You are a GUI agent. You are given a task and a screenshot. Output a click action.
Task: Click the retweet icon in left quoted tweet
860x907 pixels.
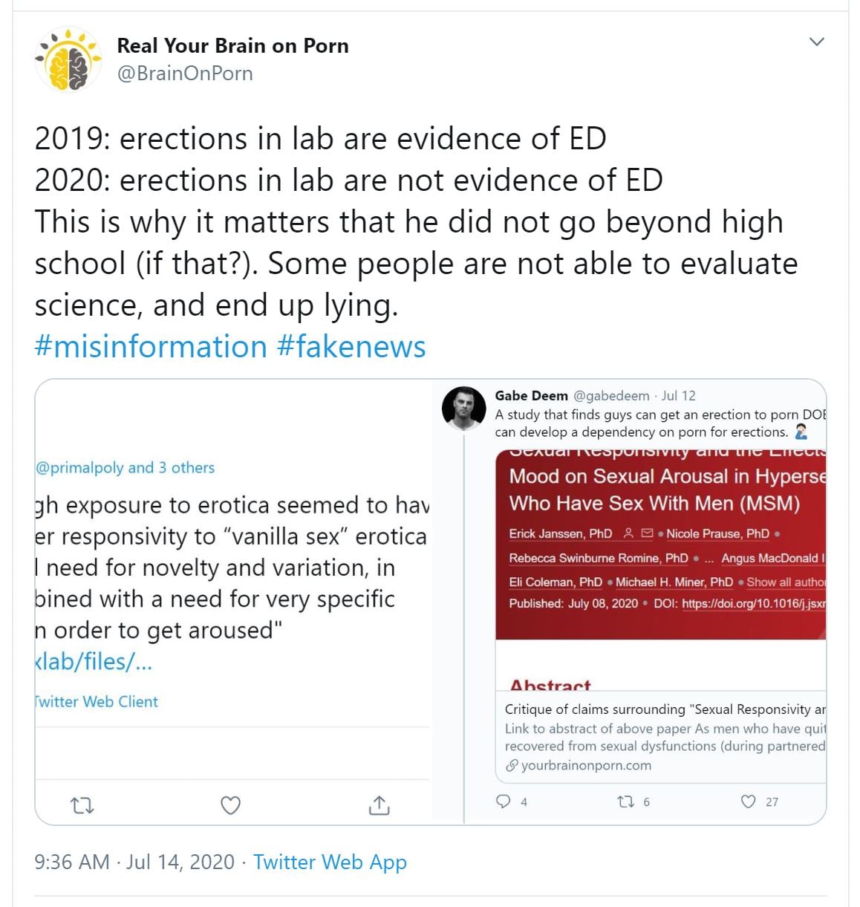(82, 805)
